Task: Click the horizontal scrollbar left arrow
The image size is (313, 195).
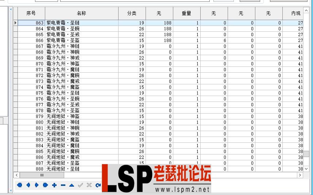Action: pos(16,175)
